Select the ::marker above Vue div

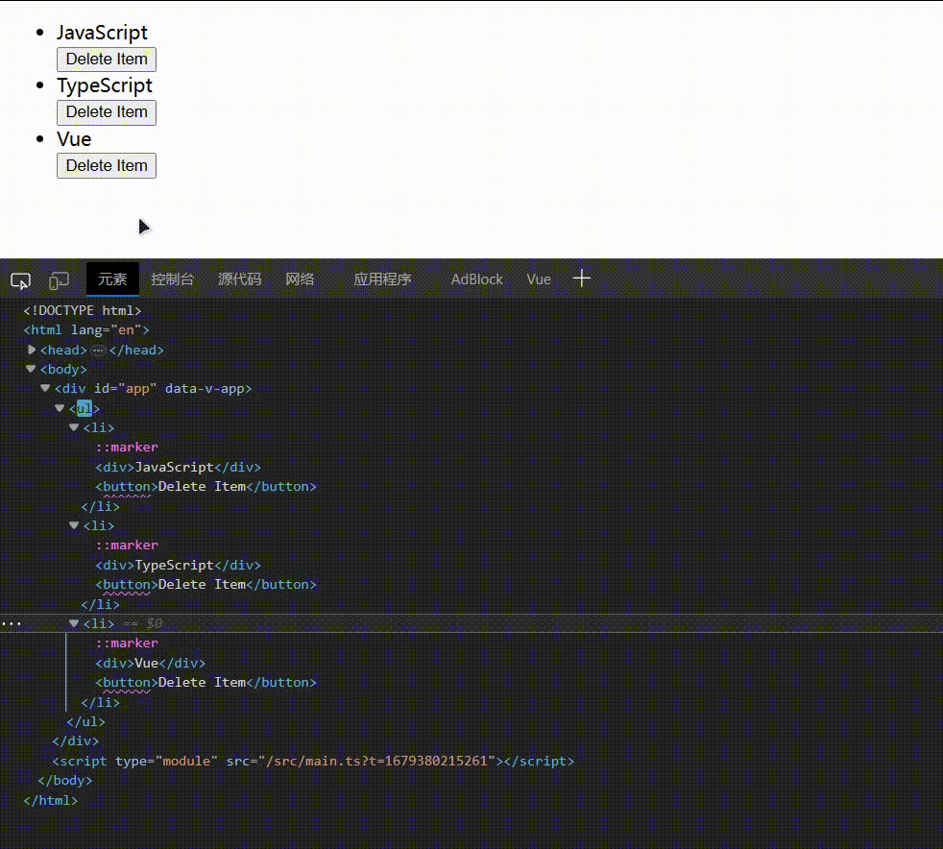[127, 643]
